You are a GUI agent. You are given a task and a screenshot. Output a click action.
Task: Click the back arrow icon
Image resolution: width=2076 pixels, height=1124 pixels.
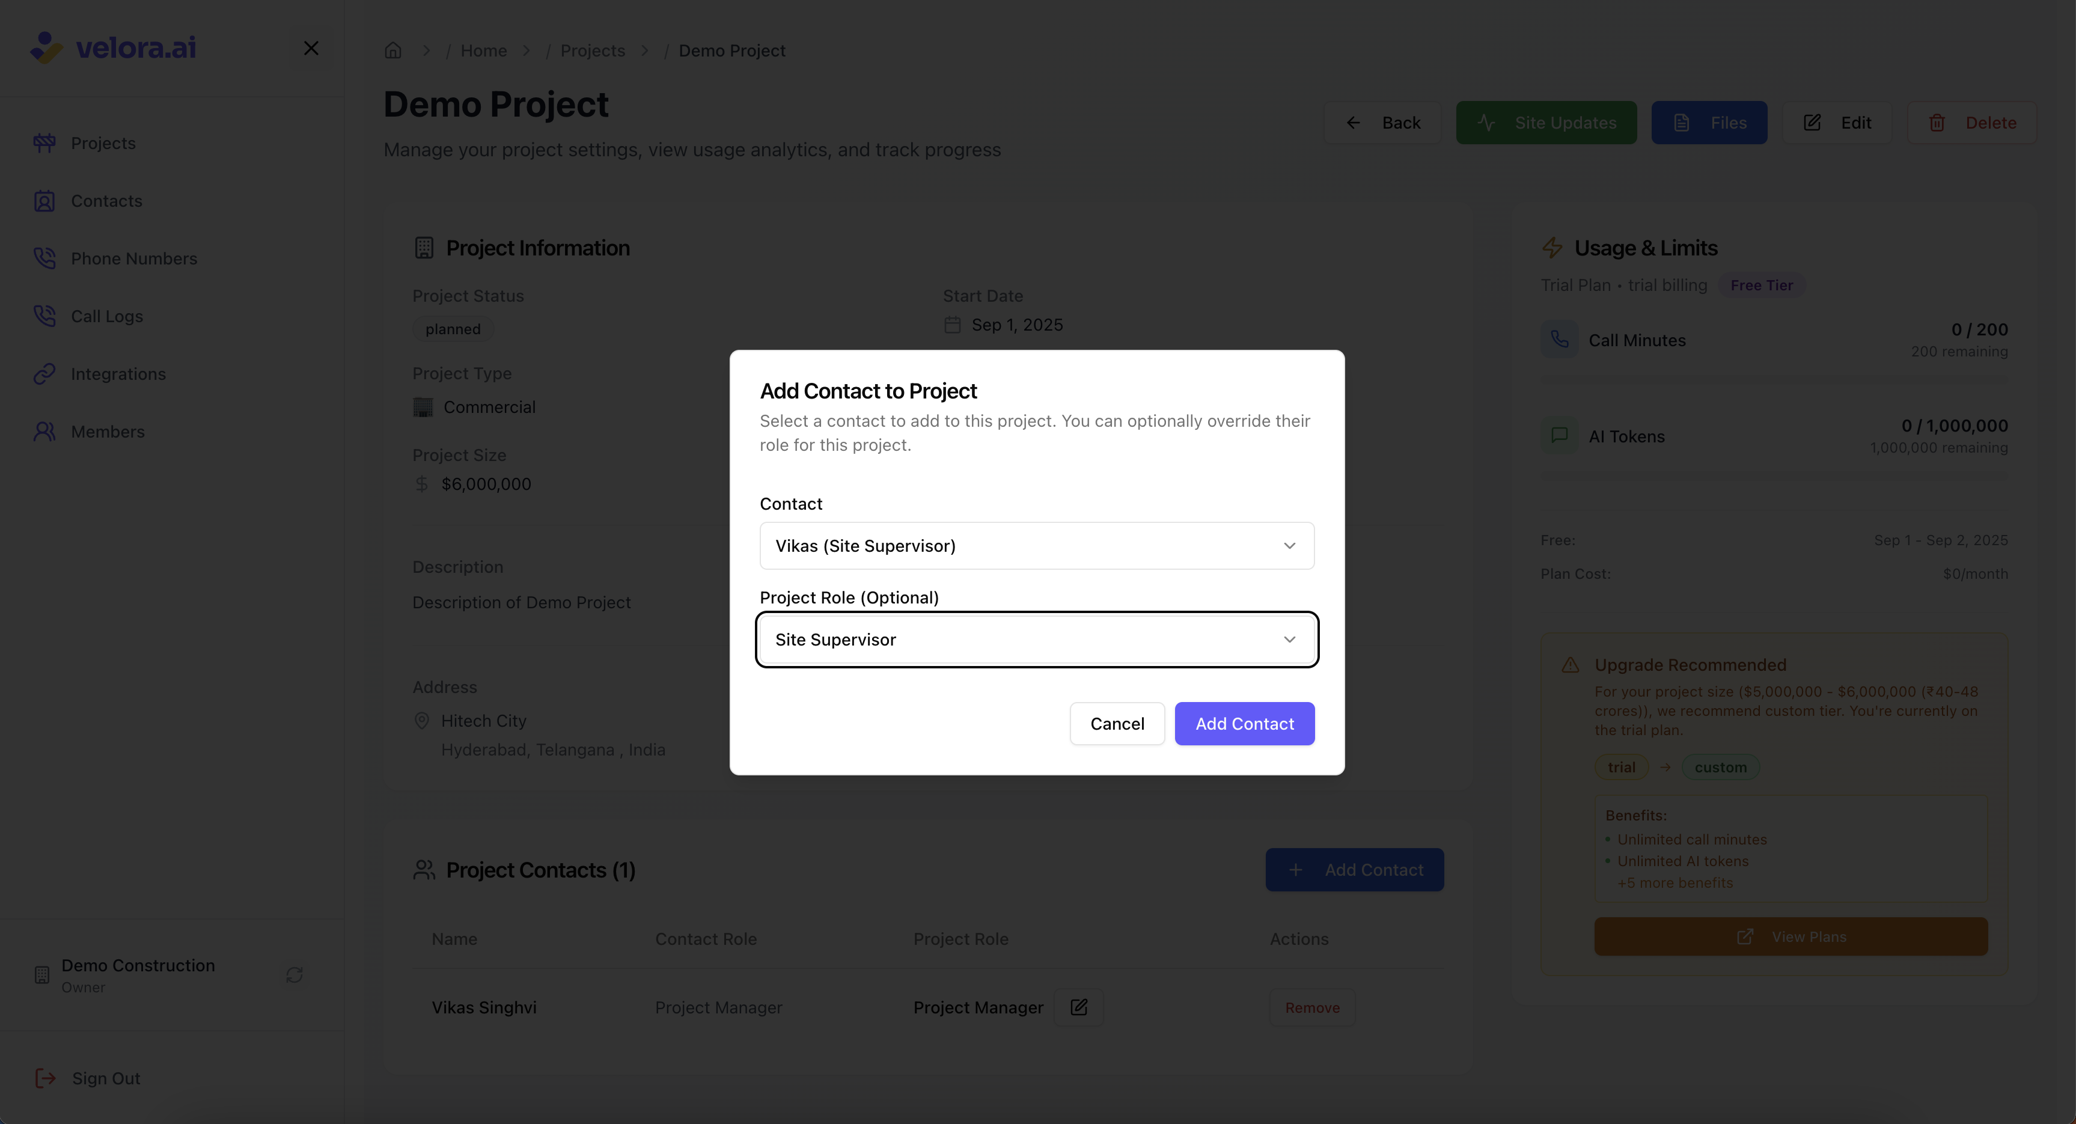click(1353, 123)
